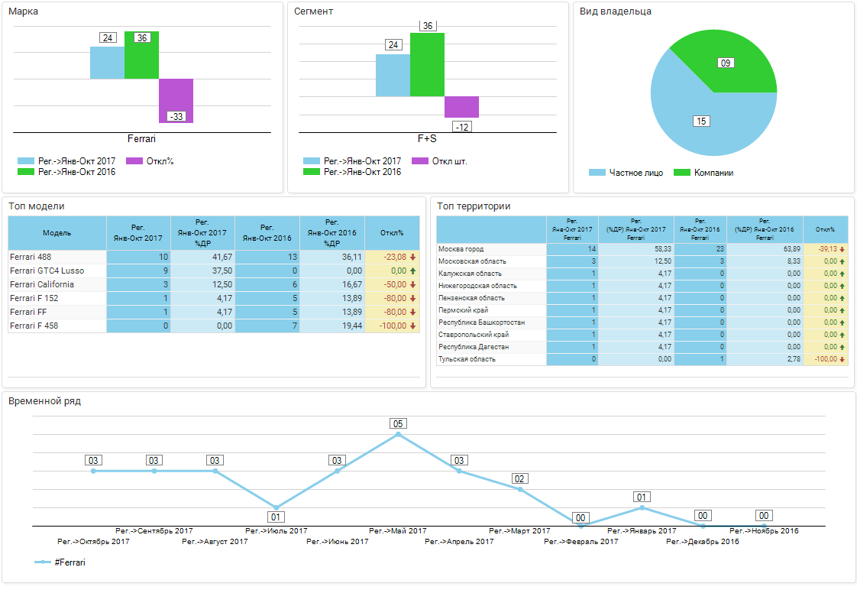857x606 pixels.
Task: Click the Ferrari FF row name
Action: pyautogui.click(x=28, y=312)
